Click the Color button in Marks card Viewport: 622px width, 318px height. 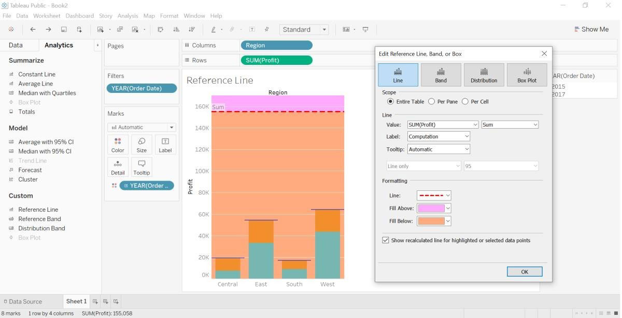pos(118,145)
